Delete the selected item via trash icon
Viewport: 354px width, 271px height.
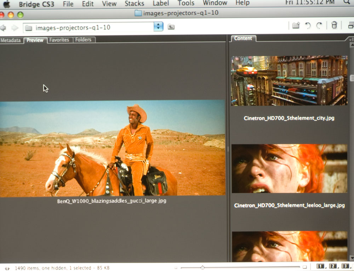(334, 25)
